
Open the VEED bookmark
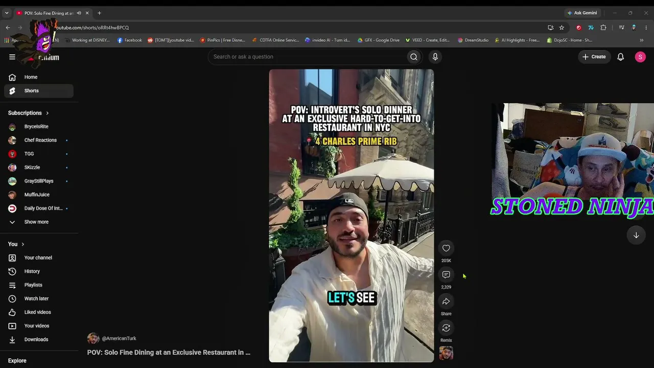[x=428, y=40]
